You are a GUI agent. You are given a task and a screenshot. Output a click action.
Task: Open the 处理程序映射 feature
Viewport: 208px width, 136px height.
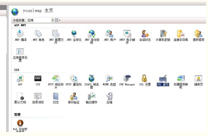[181, 81]
